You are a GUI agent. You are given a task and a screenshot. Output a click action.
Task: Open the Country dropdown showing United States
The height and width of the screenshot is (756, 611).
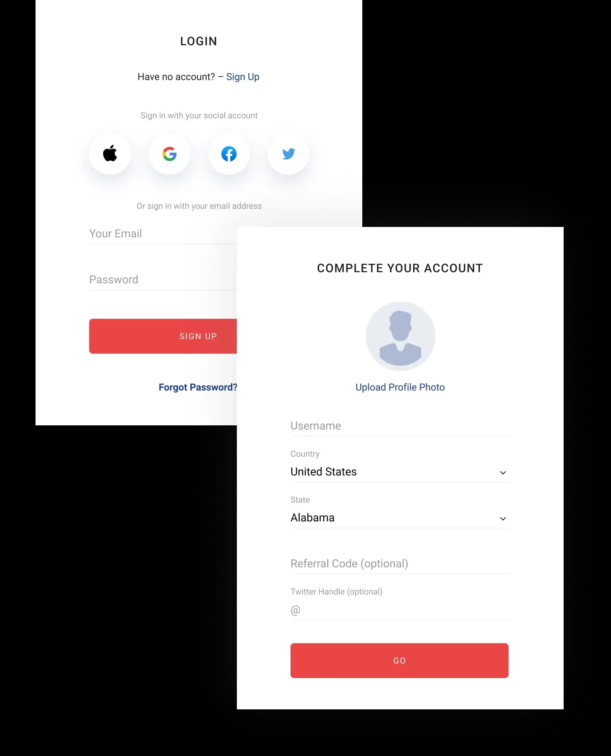click(400, 472)
